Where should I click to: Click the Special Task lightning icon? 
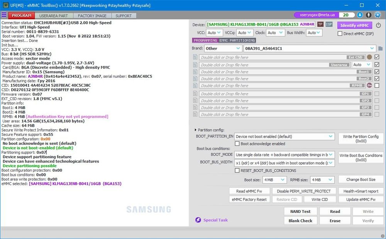click(x=198, y=220)
